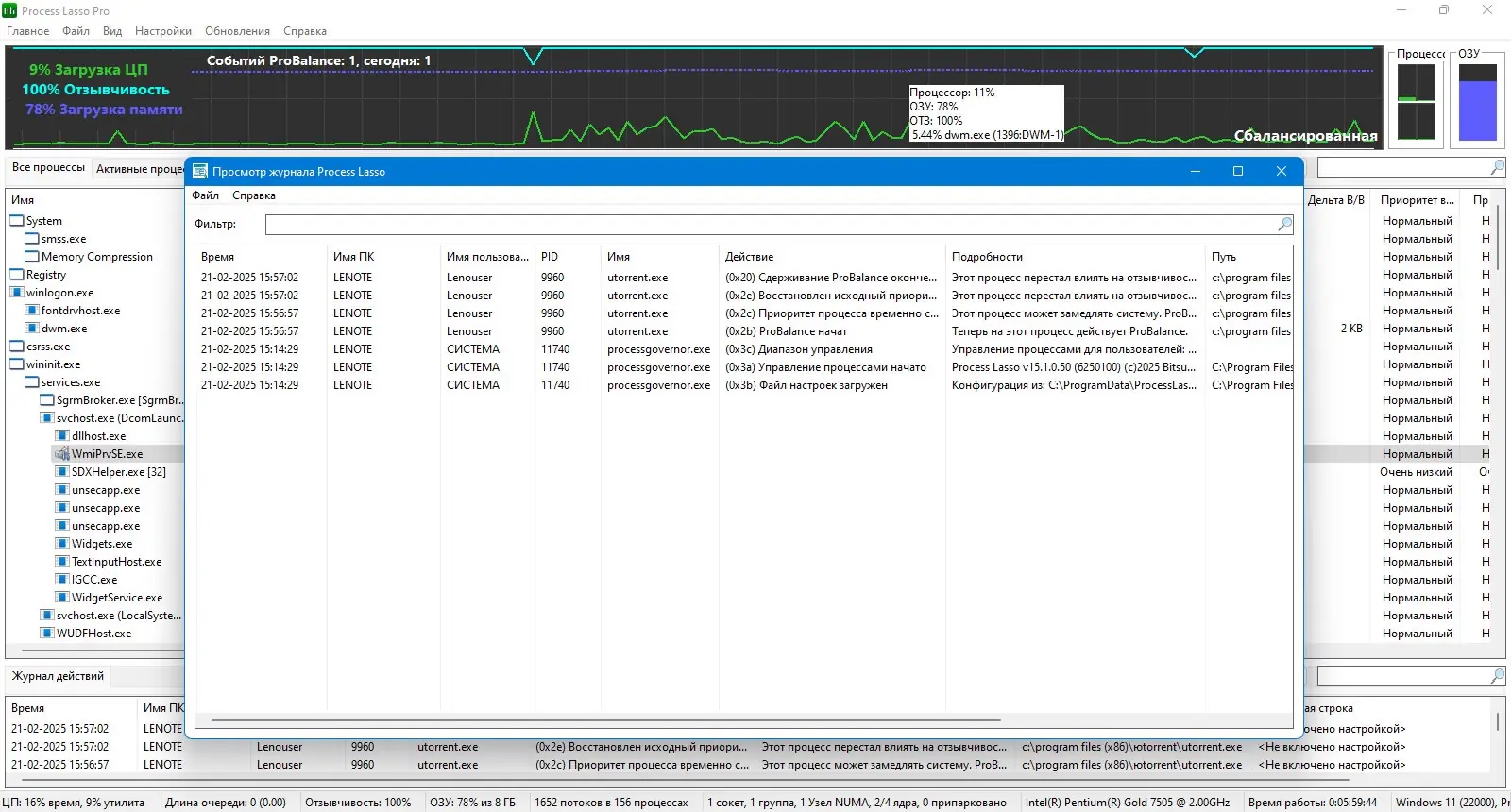Click the ОЗУ memory meter gauge

pos(1478,102)
